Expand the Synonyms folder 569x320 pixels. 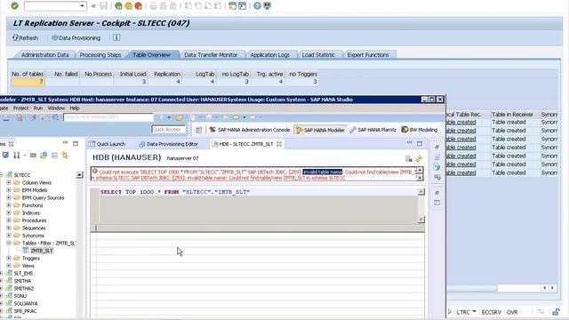tap(9, 236)
